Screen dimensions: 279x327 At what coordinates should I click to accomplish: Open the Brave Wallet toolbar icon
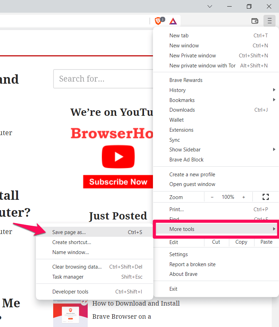[255, 21]
